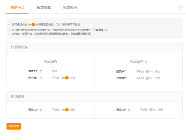The height and width of the screenshot is (140, 186).
Task: Click the sample toggle in instructions
Action: click(x=32, y=25)
